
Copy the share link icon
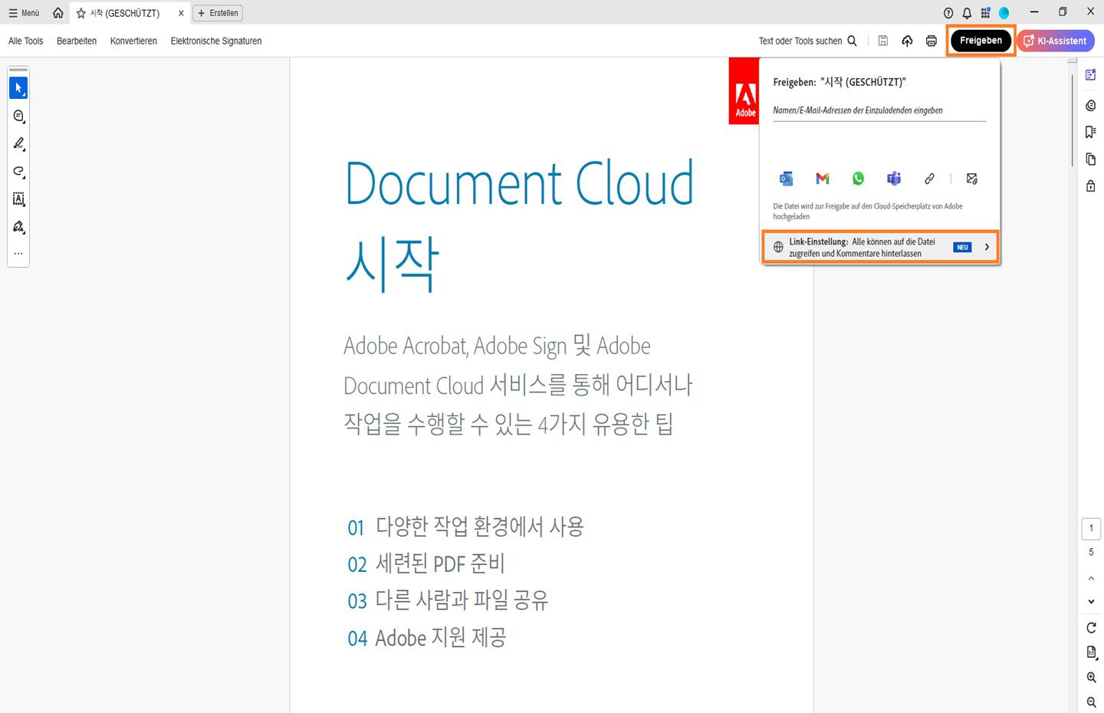929,179
